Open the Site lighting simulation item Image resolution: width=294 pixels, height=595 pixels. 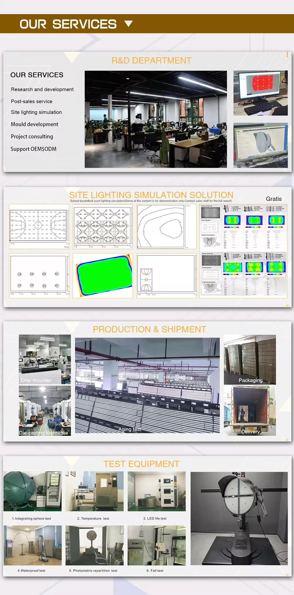(36, 112)
